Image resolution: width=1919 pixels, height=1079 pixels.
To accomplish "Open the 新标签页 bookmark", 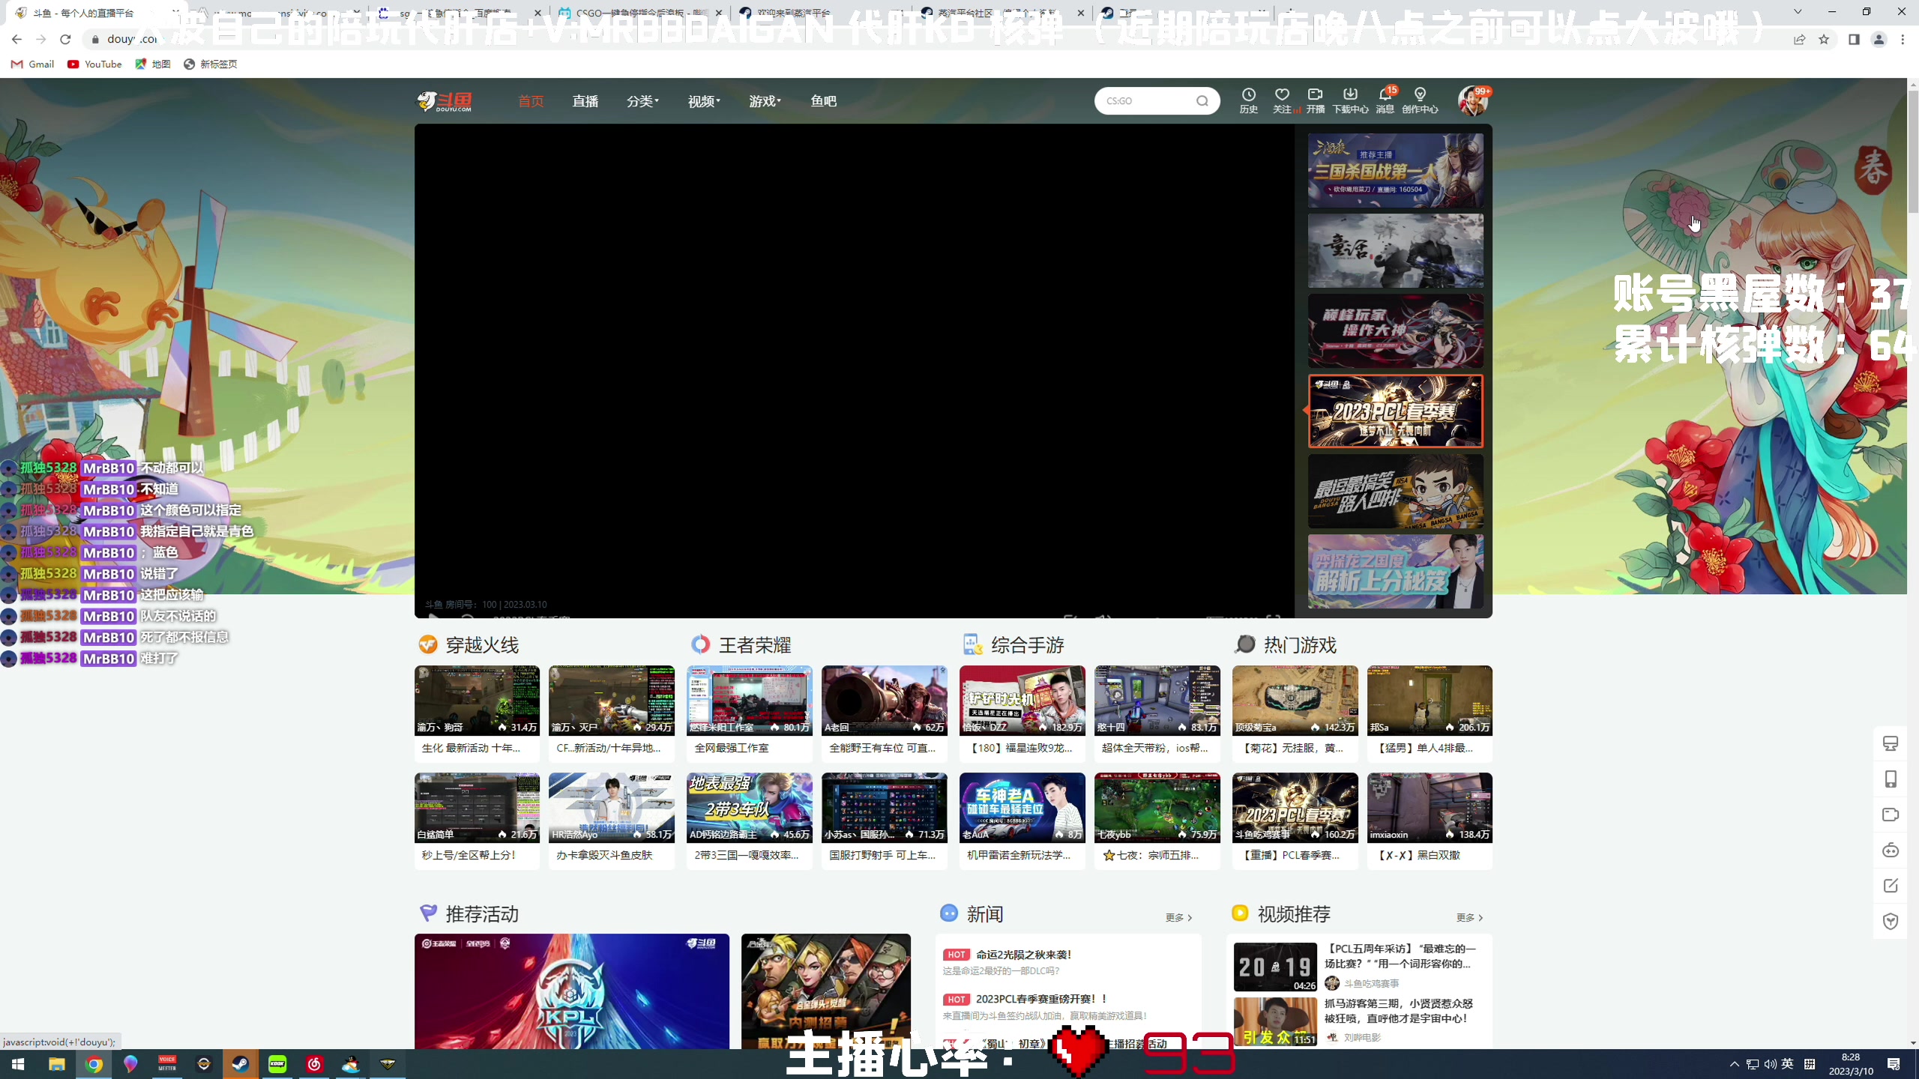I will (x=211, y=64).
